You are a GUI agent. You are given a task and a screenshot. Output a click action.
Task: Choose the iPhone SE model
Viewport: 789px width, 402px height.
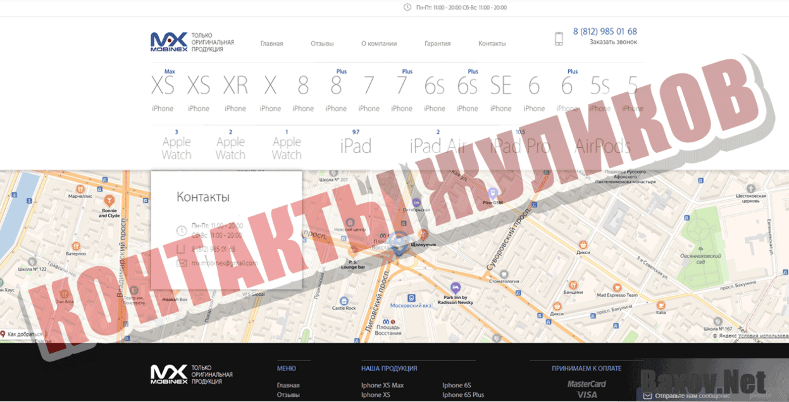pos(500,90)
